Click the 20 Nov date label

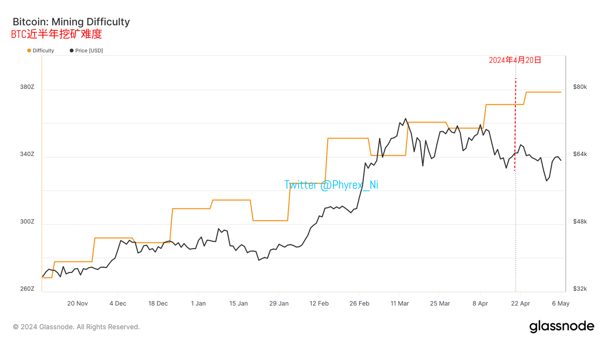coord(77,303)
